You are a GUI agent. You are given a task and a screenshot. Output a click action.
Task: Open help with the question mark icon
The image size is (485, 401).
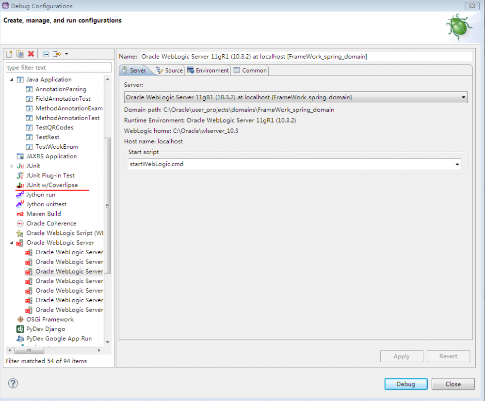pos(13,384)
